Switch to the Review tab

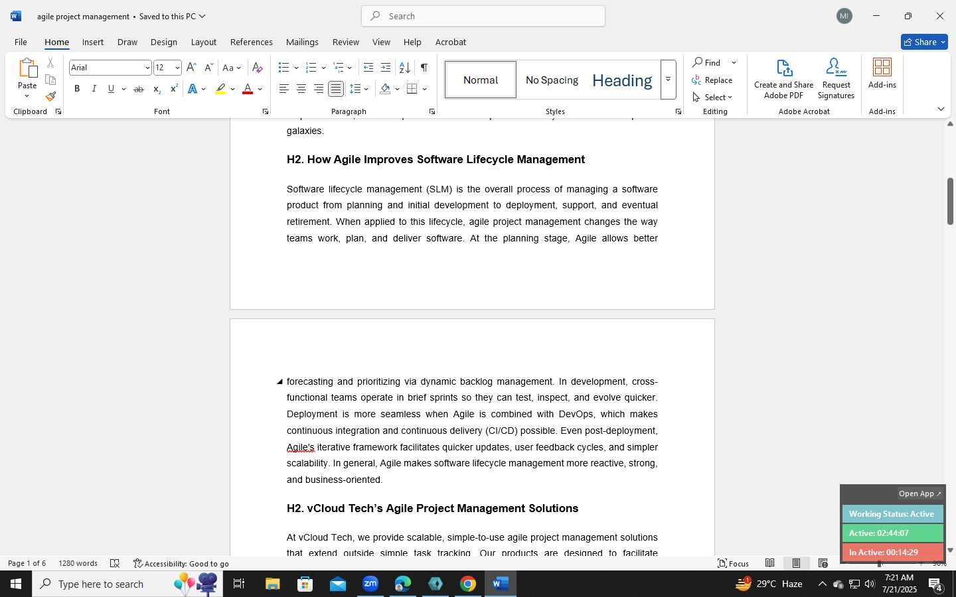click(346, 42)
